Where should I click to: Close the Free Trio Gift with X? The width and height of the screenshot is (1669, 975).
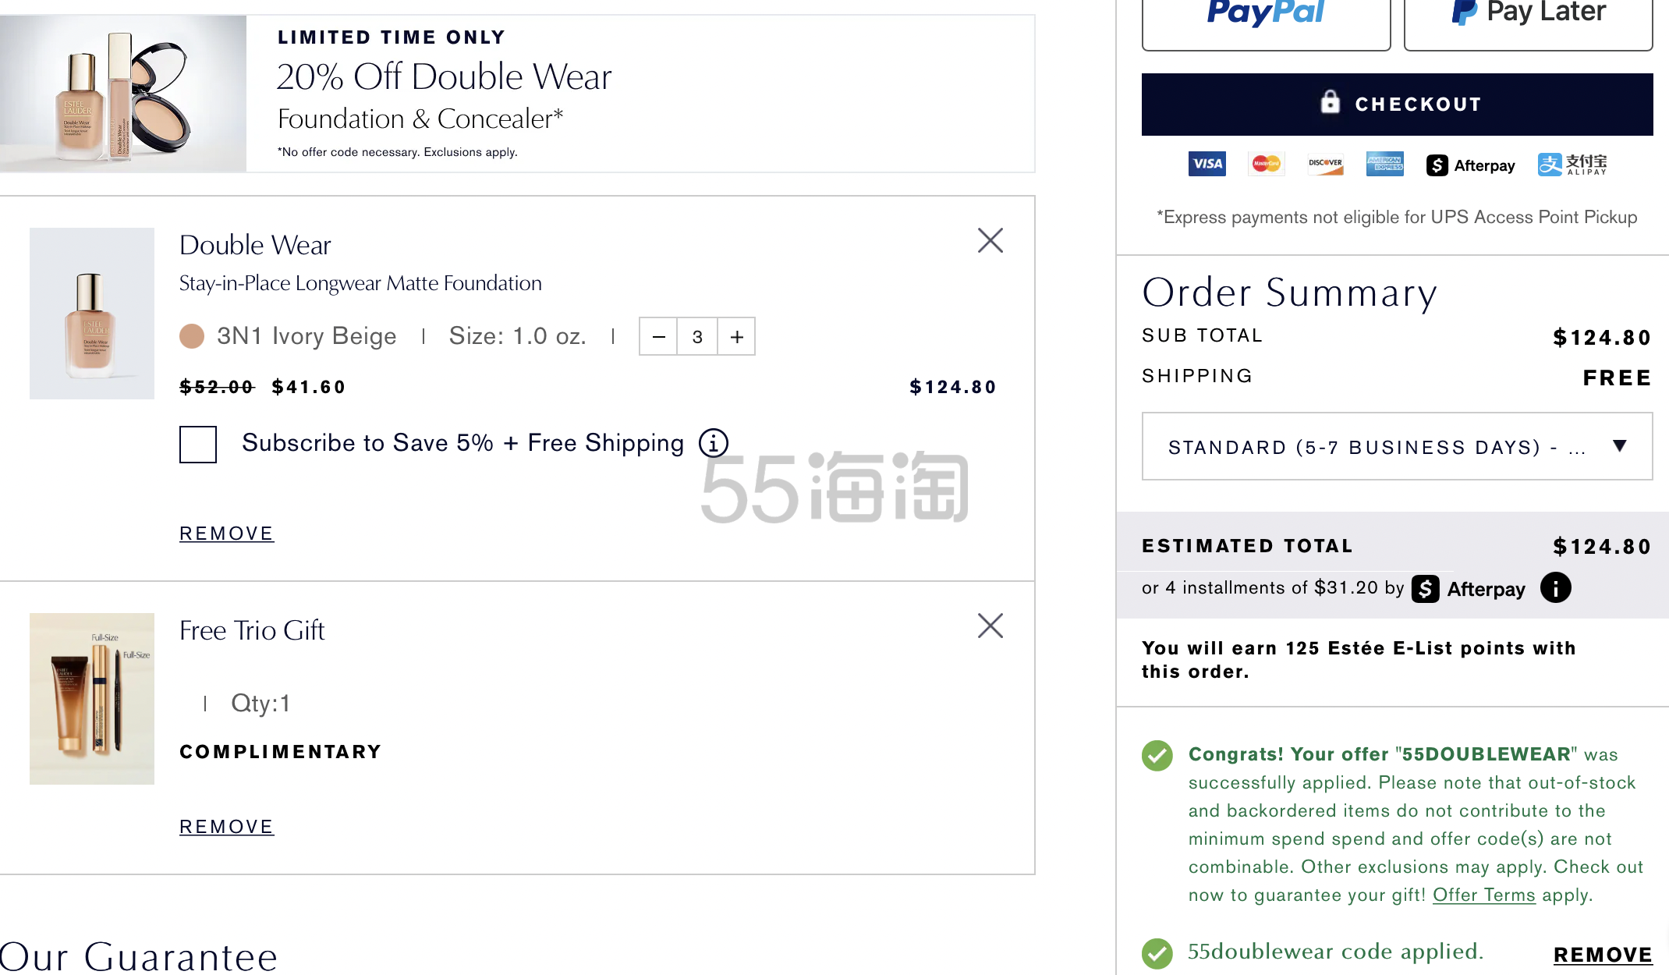pyautogui.click(x=990, y=626)
